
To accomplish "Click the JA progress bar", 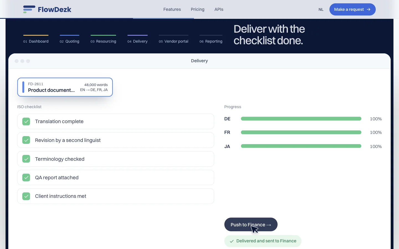I will coord(301,146).
